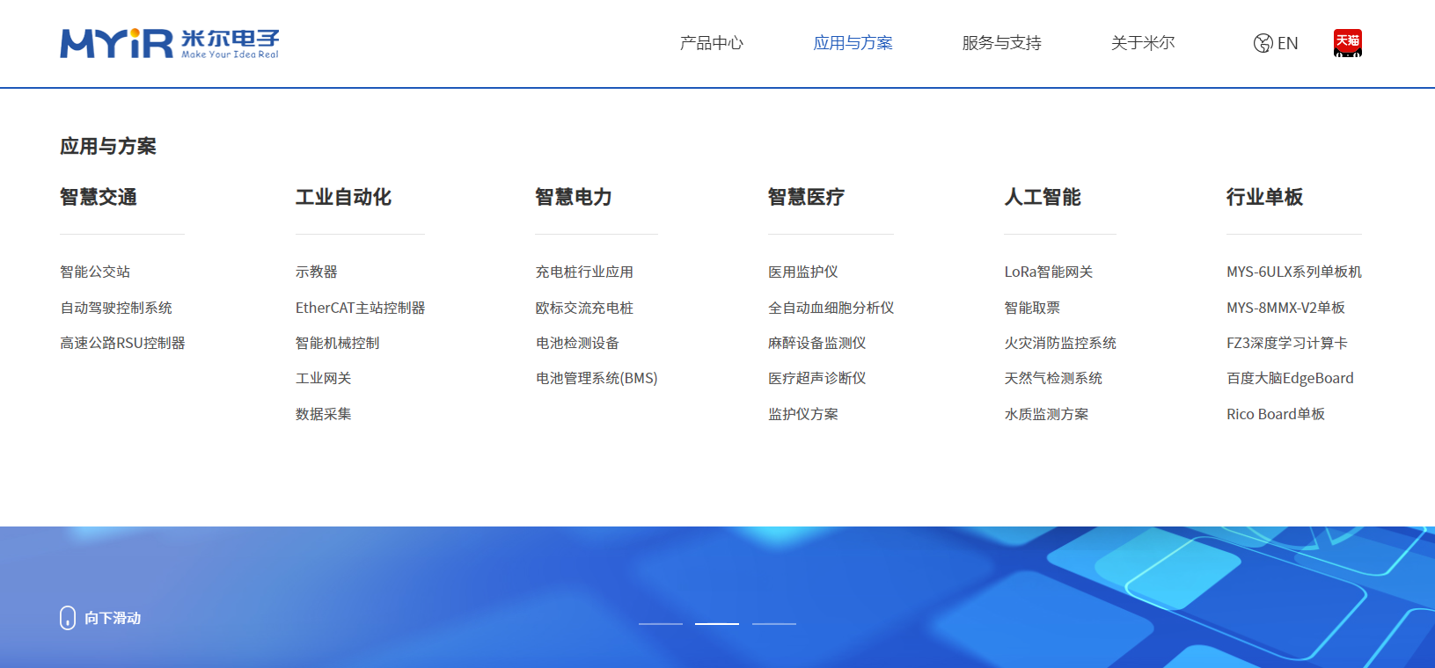Open the 应用与方案 menu
The height and width of the screenshot is (668, 1435).
click(x=853, y=43)
